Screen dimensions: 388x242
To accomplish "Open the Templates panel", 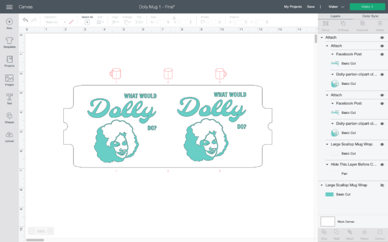I will (9, 40).
